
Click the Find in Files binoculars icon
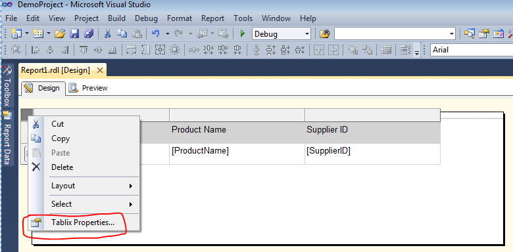(x=324, y=33)
